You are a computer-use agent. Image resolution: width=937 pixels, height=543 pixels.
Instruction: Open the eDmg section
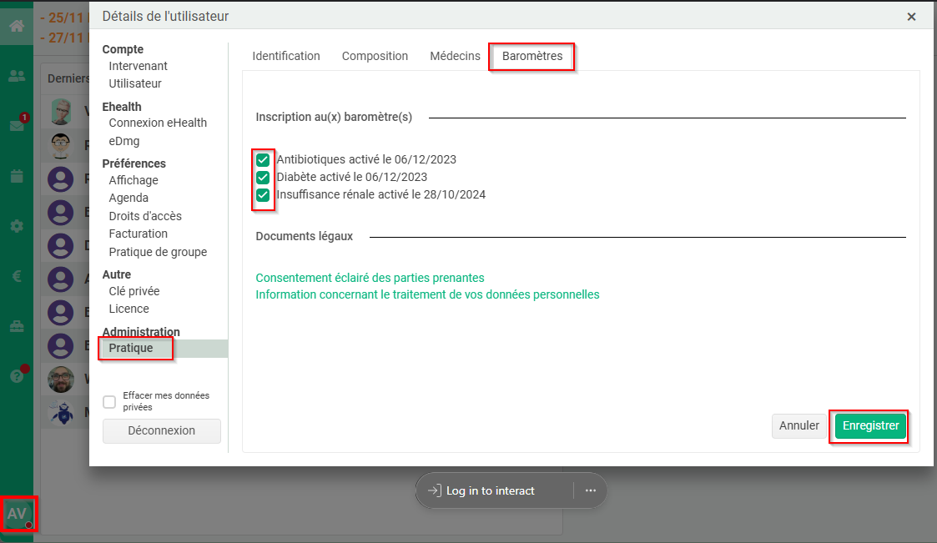124,142
